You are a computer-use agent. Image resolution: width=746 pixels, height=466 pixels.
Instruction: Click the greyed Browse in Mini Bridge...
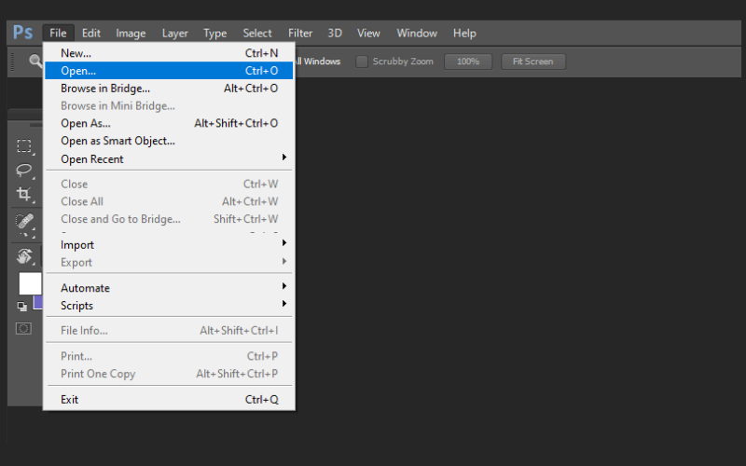coord(169,105)
